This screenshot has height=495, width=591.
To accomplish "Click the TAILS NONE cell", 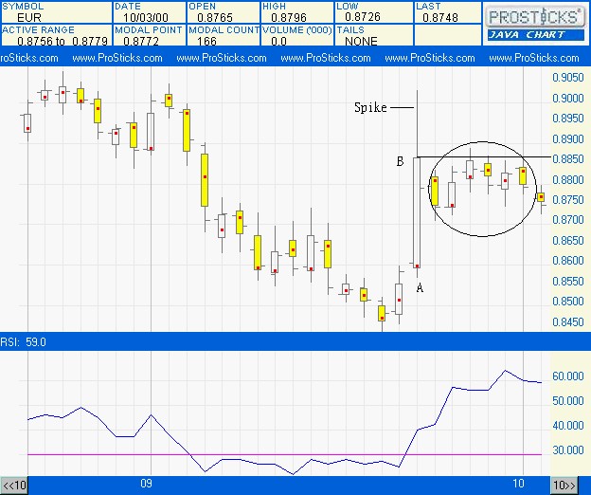I will pyautogui.click(x=374, y=36).
